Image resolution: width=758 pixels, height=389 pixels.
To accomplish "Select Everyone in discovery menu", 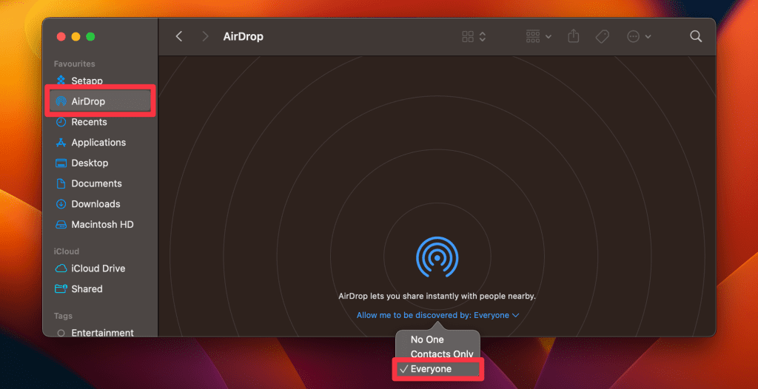I will coord(437,369).
